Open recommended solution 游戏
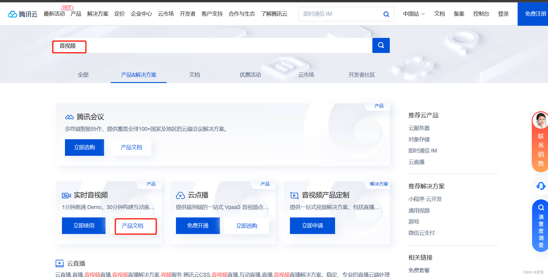Screen dimensions: 548x277 (x=414, y=222)
